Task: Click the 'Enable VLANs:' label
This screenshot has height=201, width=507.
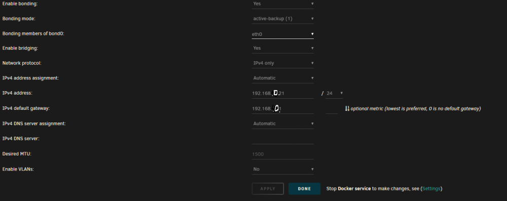Action: coord(18,169)
